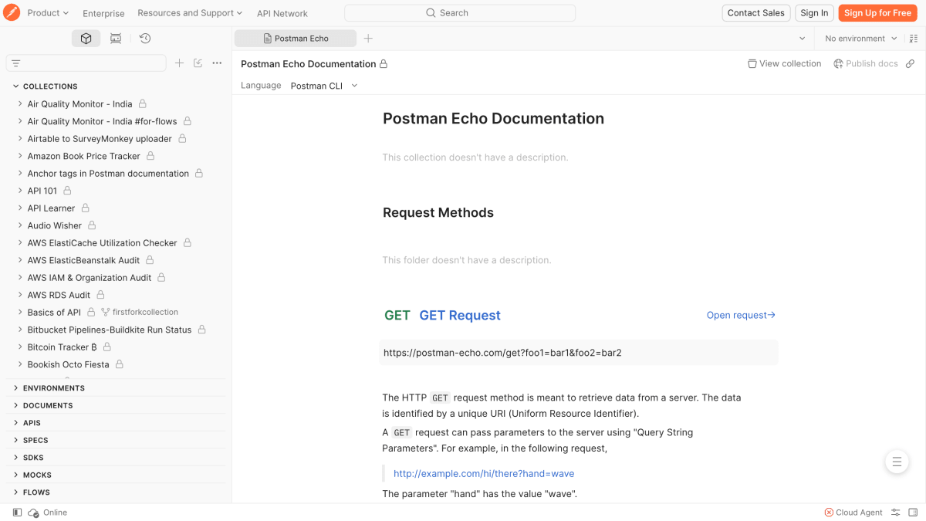Collapse the COLLECTIONS section
Image resolution: width=926 pixels, height=521 pixels.
15,86
